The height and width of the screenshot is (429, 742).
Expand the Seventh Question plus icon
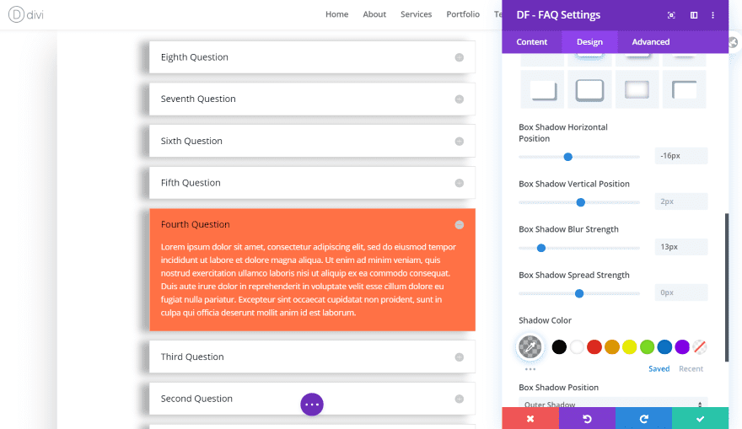459,99
